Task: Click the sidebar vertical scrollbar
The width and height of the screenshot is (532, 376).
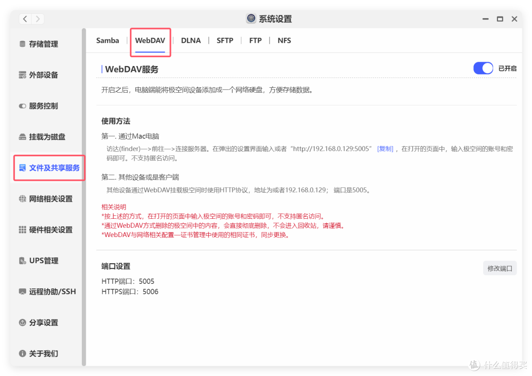Action: tap(84, 197)
